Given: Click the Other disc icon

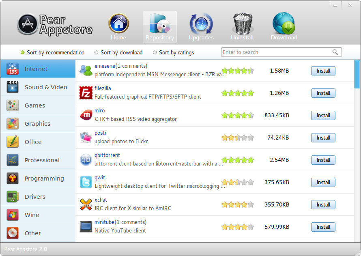Looking at the screenshot, I should (x=13, y=233).
